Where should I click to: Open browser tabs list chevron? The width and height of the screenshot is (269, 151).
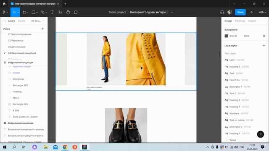[x=235, y=4]
